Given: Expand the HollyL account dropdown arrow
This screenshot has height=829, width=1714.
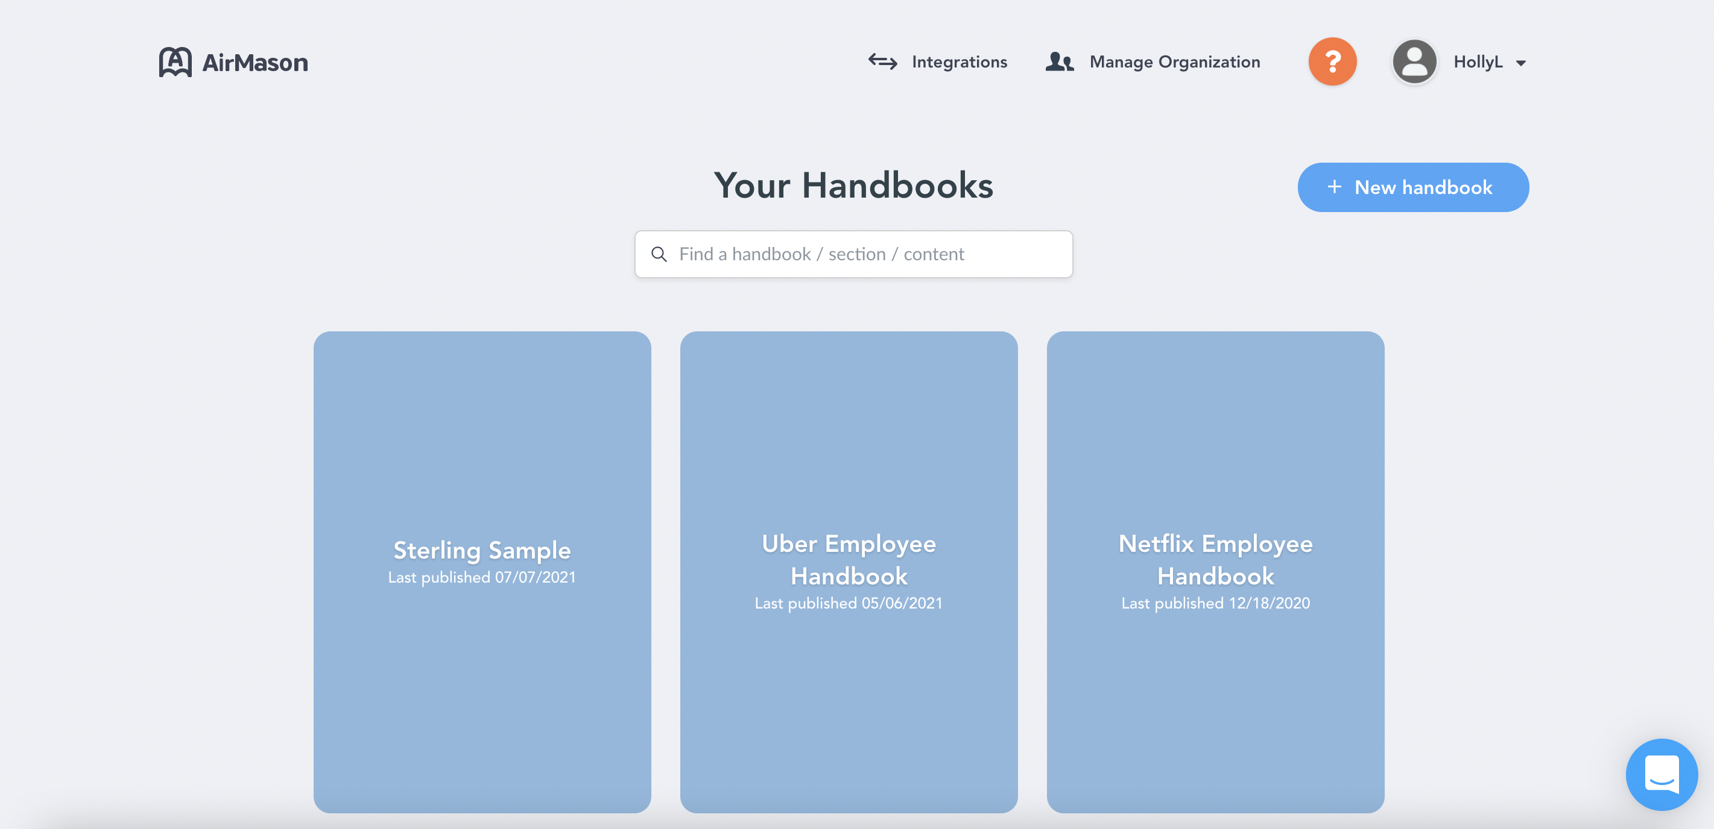Looking at the screenshot, I should pyautogui.click(x=1521, y=63).
